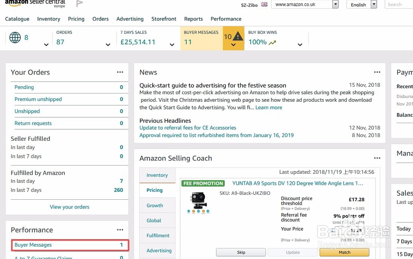413x259 pixels.
Task: Click the Match button for the YUNTAB listing
Action: pyautogui.click(x=344, y=252)
